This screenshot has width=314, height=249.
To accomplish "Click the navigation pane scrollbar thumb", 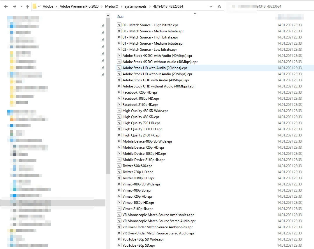I will [108, 96].
